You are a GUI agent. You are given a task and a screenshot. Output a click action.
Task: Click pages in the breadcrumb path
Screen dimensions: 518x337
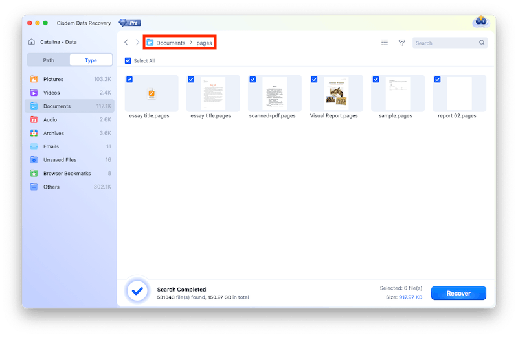tap(204, 43)
